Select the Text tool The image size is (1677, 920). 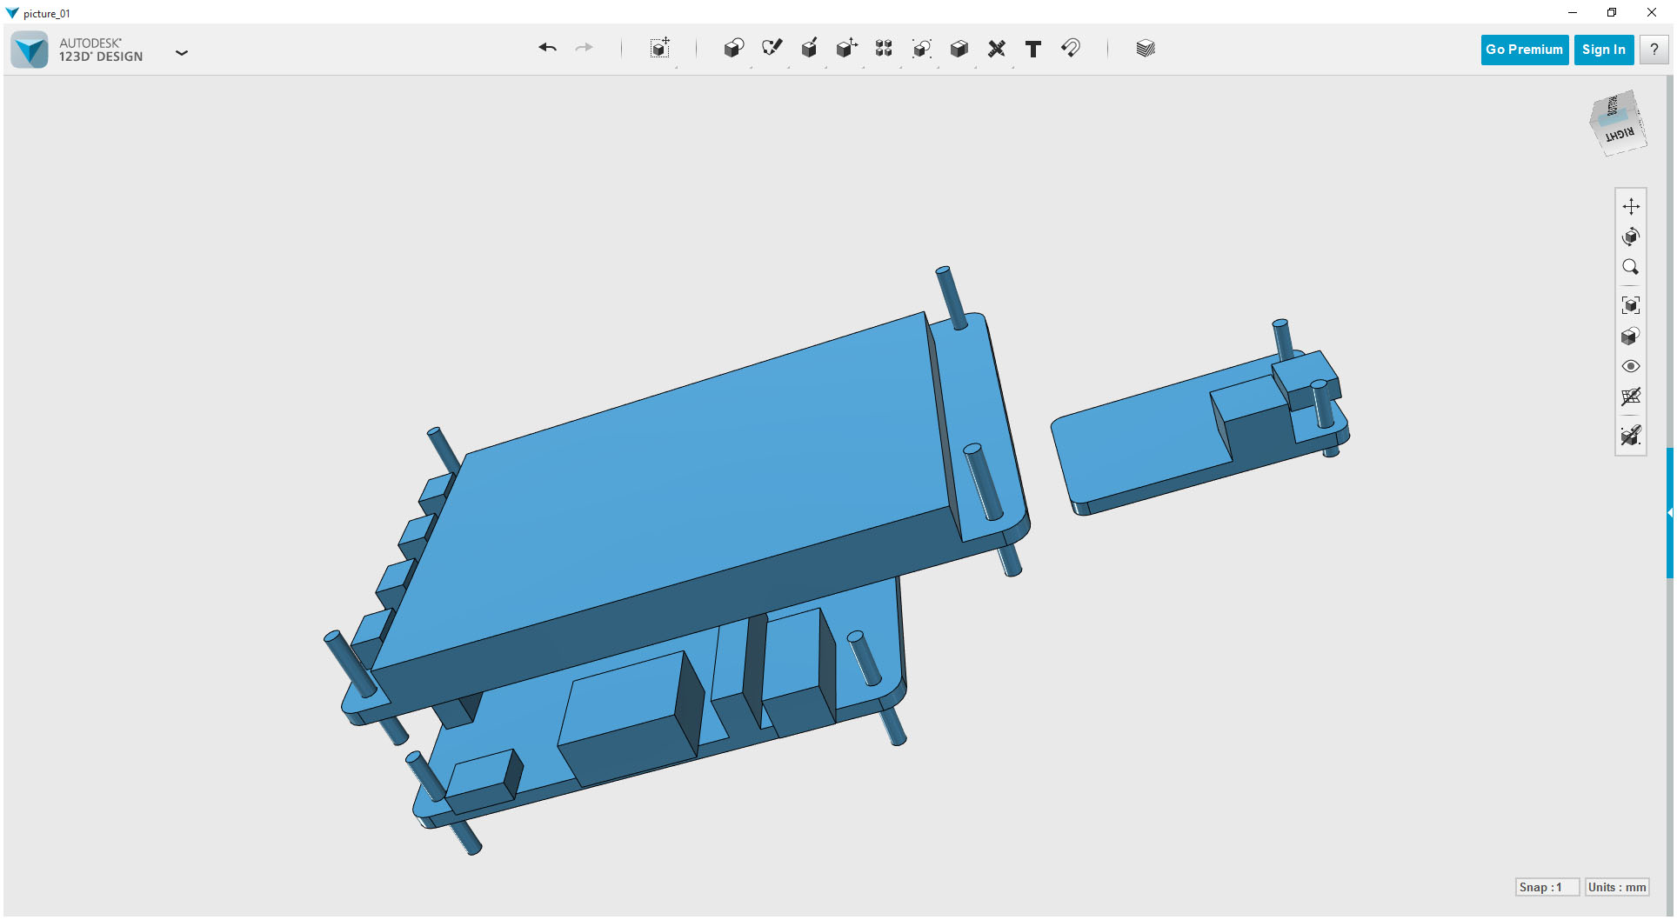pyautogui.click(x=1033, y=49)
